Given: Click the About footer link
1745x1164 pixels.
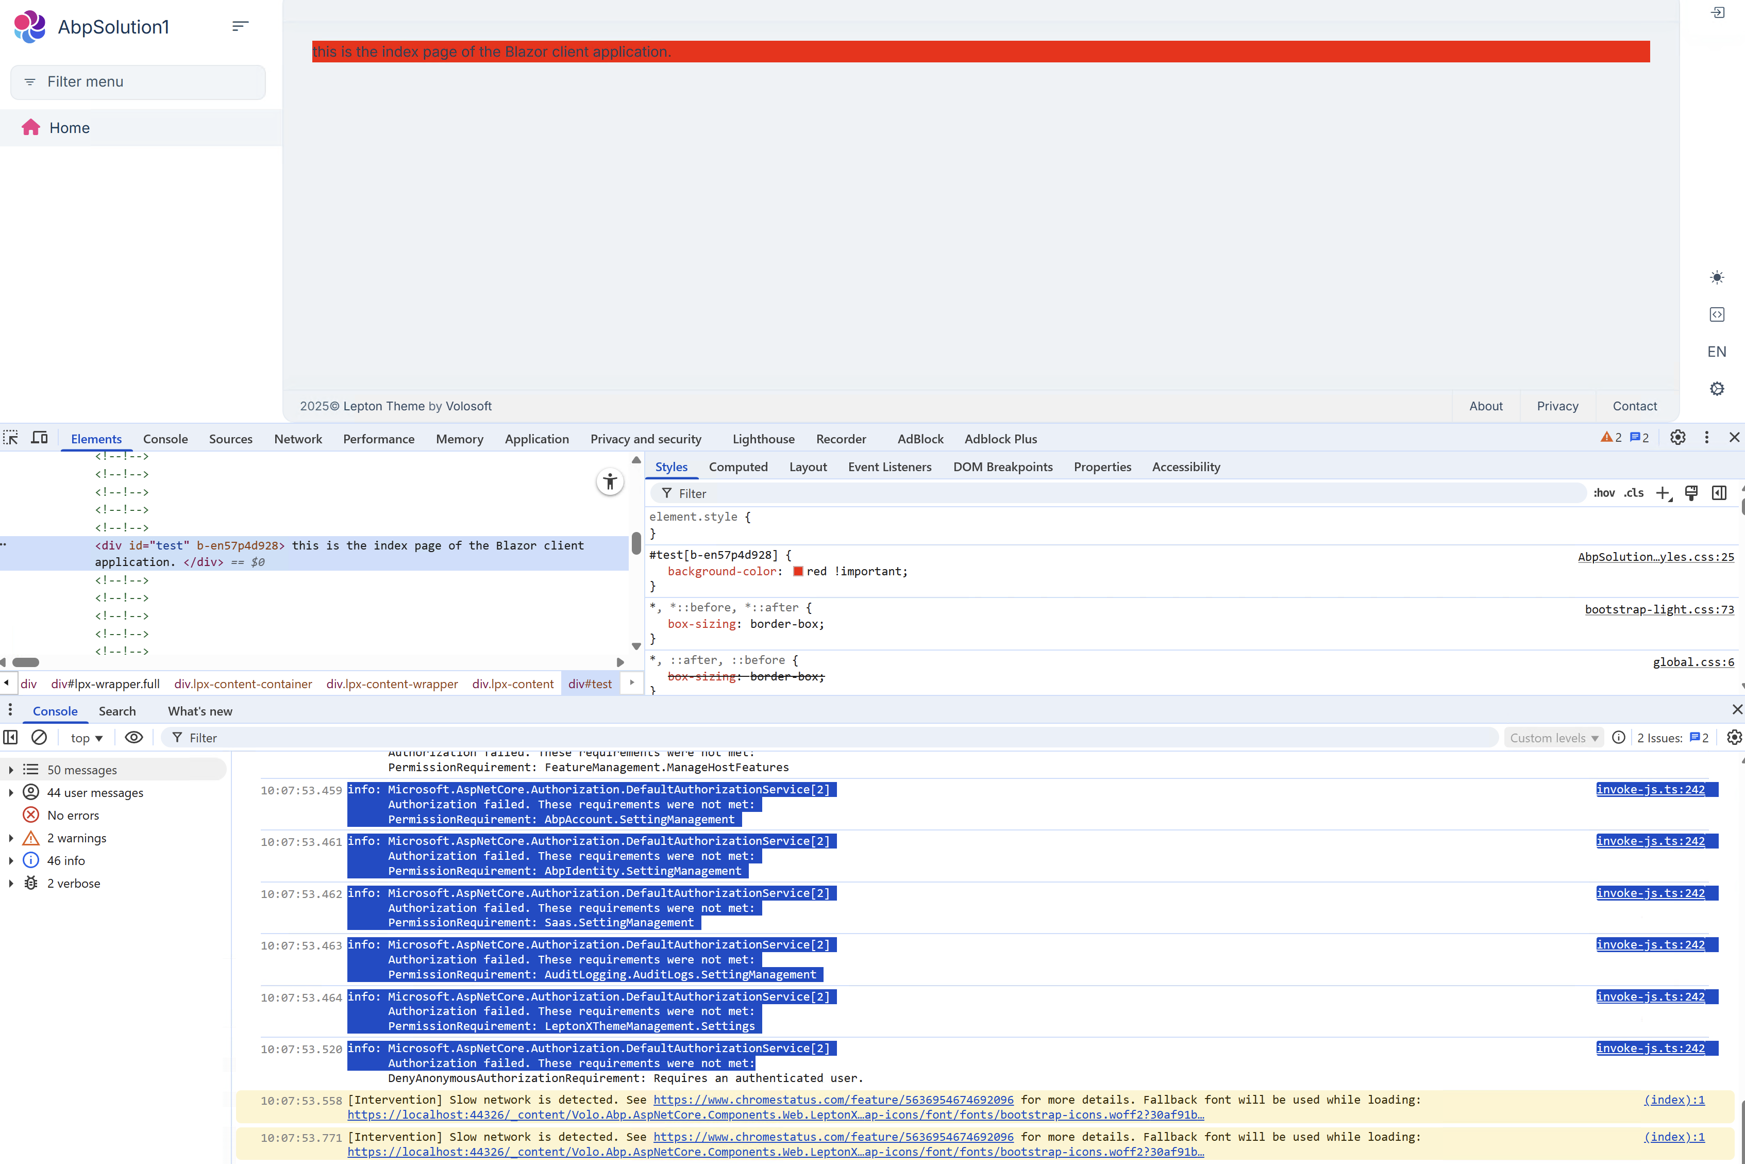Looking at the screenshot, I should click(x=1485, y=406).
